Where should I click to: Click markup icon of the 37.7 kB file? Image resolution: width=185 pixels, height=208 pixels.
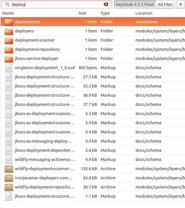coord(9,104)
